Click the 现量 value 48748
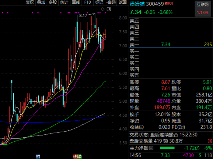 [x=164, y=101]
